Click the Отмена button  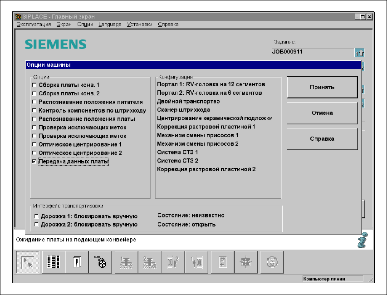[x=322, y=113]
